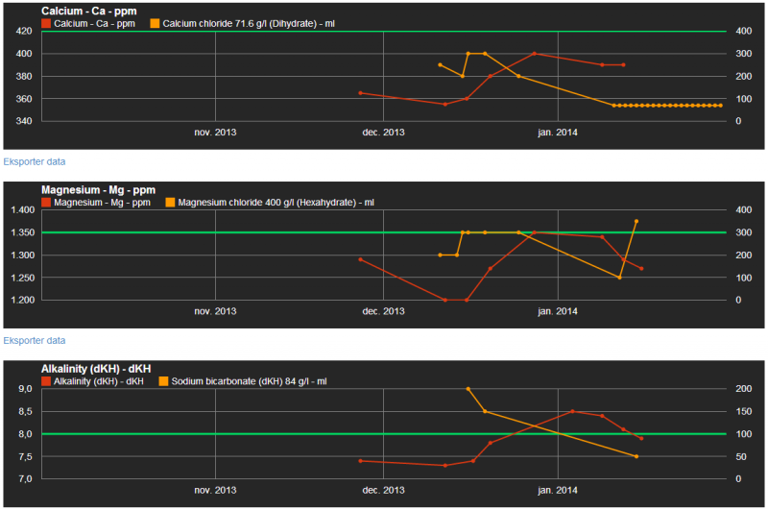The width and height of the screenshot is (768, 510).
Task: Select first orange data point in Alkalinity chart
Action: pos(468,389)
